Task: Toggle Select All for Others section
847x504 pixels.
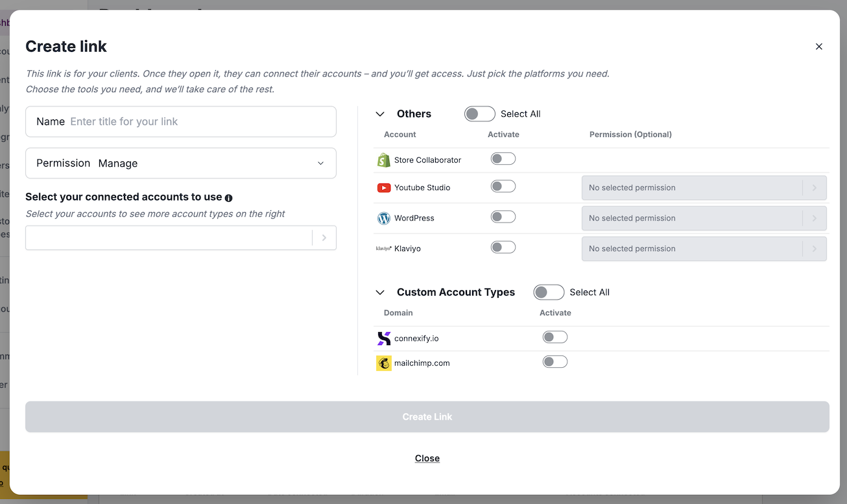Action: [479, 114]
